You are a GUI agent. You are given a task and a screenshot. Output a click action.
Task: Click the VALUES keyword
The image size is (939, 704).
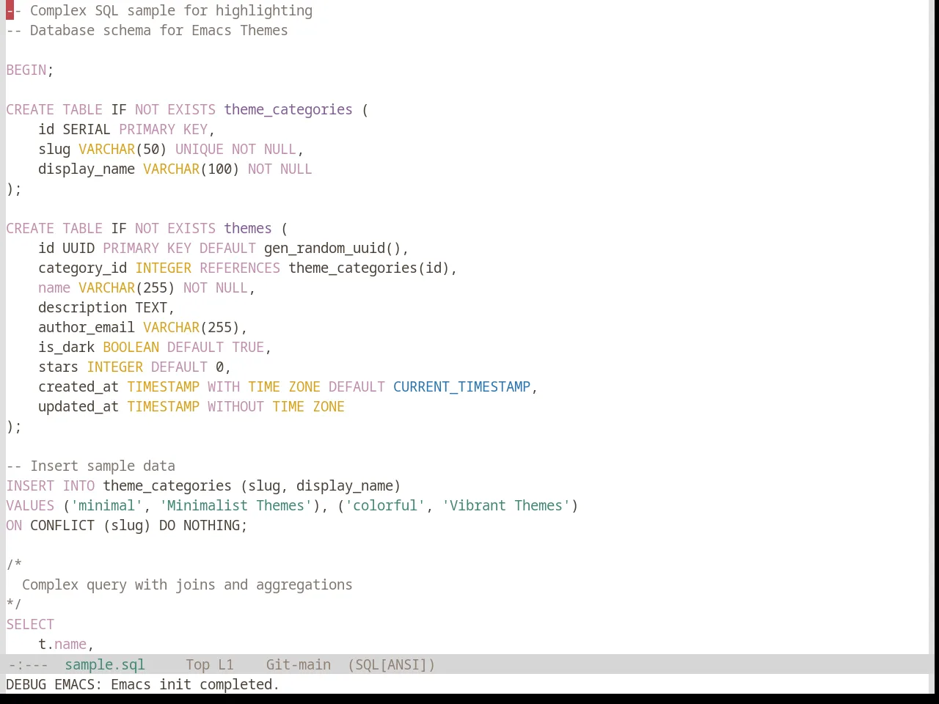pos(30,505)
